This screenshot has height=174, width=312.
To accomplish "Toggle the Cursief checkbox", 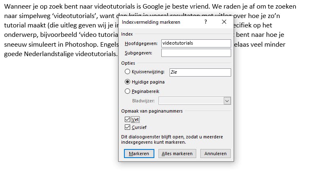I will (x=127, y=127).
